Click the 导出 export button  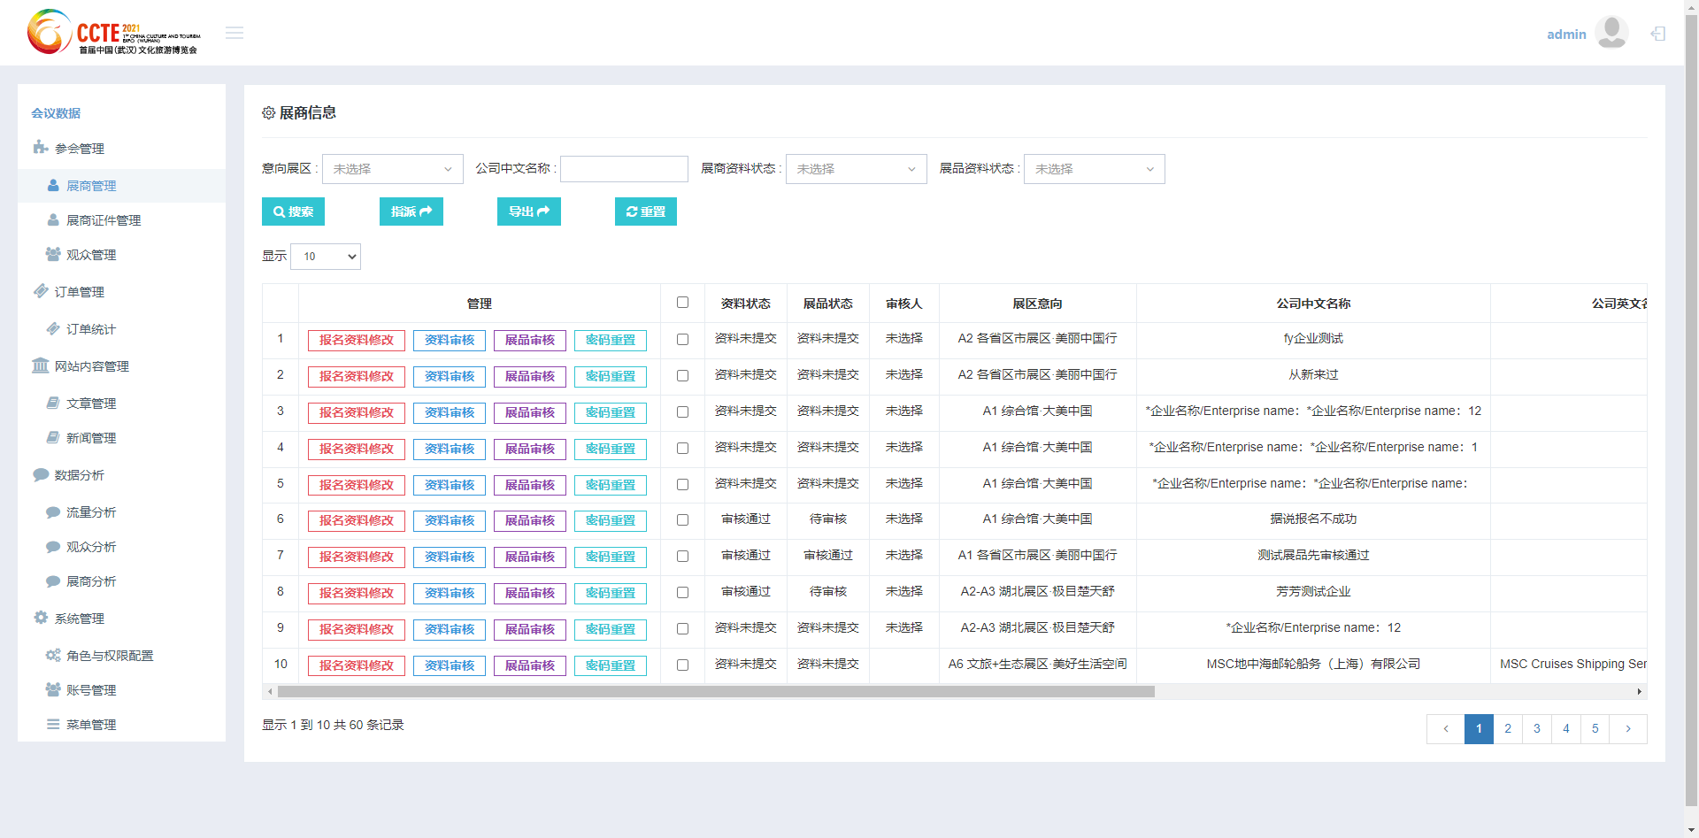pyautogui.click(x=529, y=211)
